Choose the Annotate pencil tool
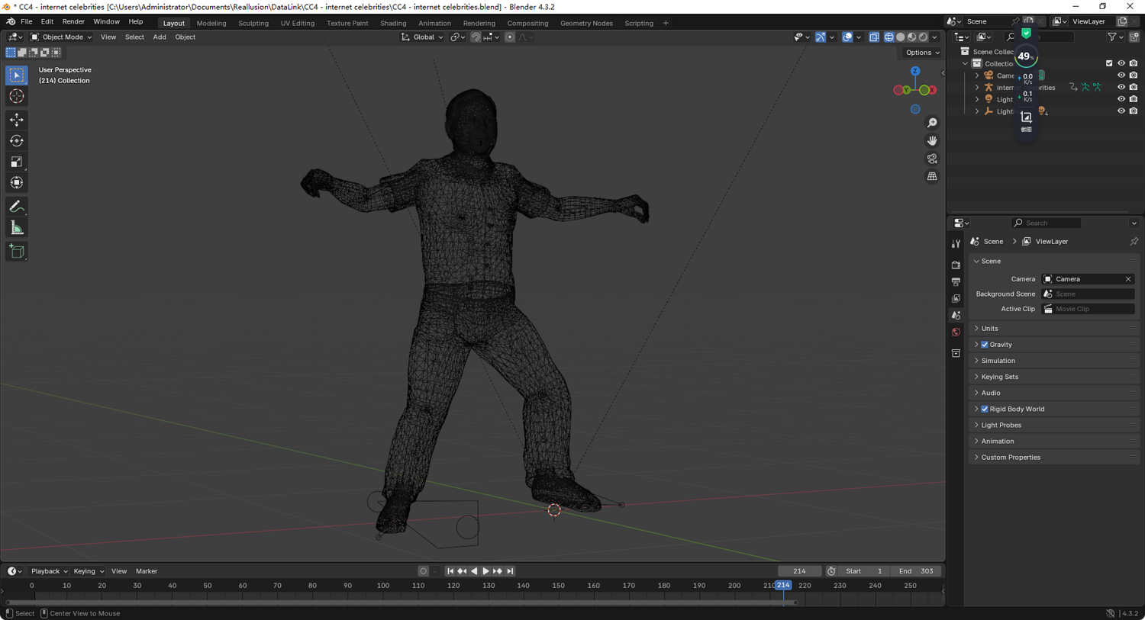Screen dimensions: 1145x620 [x=17, y=207]
